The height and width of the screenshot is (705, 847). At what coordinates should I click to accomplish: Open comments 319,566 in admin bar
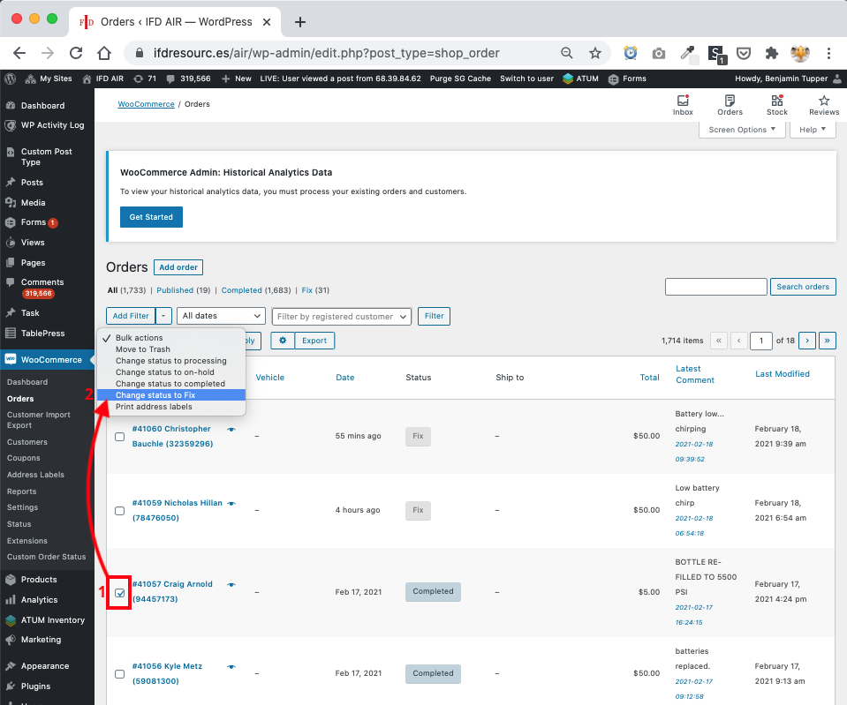(x=188, y=79)
